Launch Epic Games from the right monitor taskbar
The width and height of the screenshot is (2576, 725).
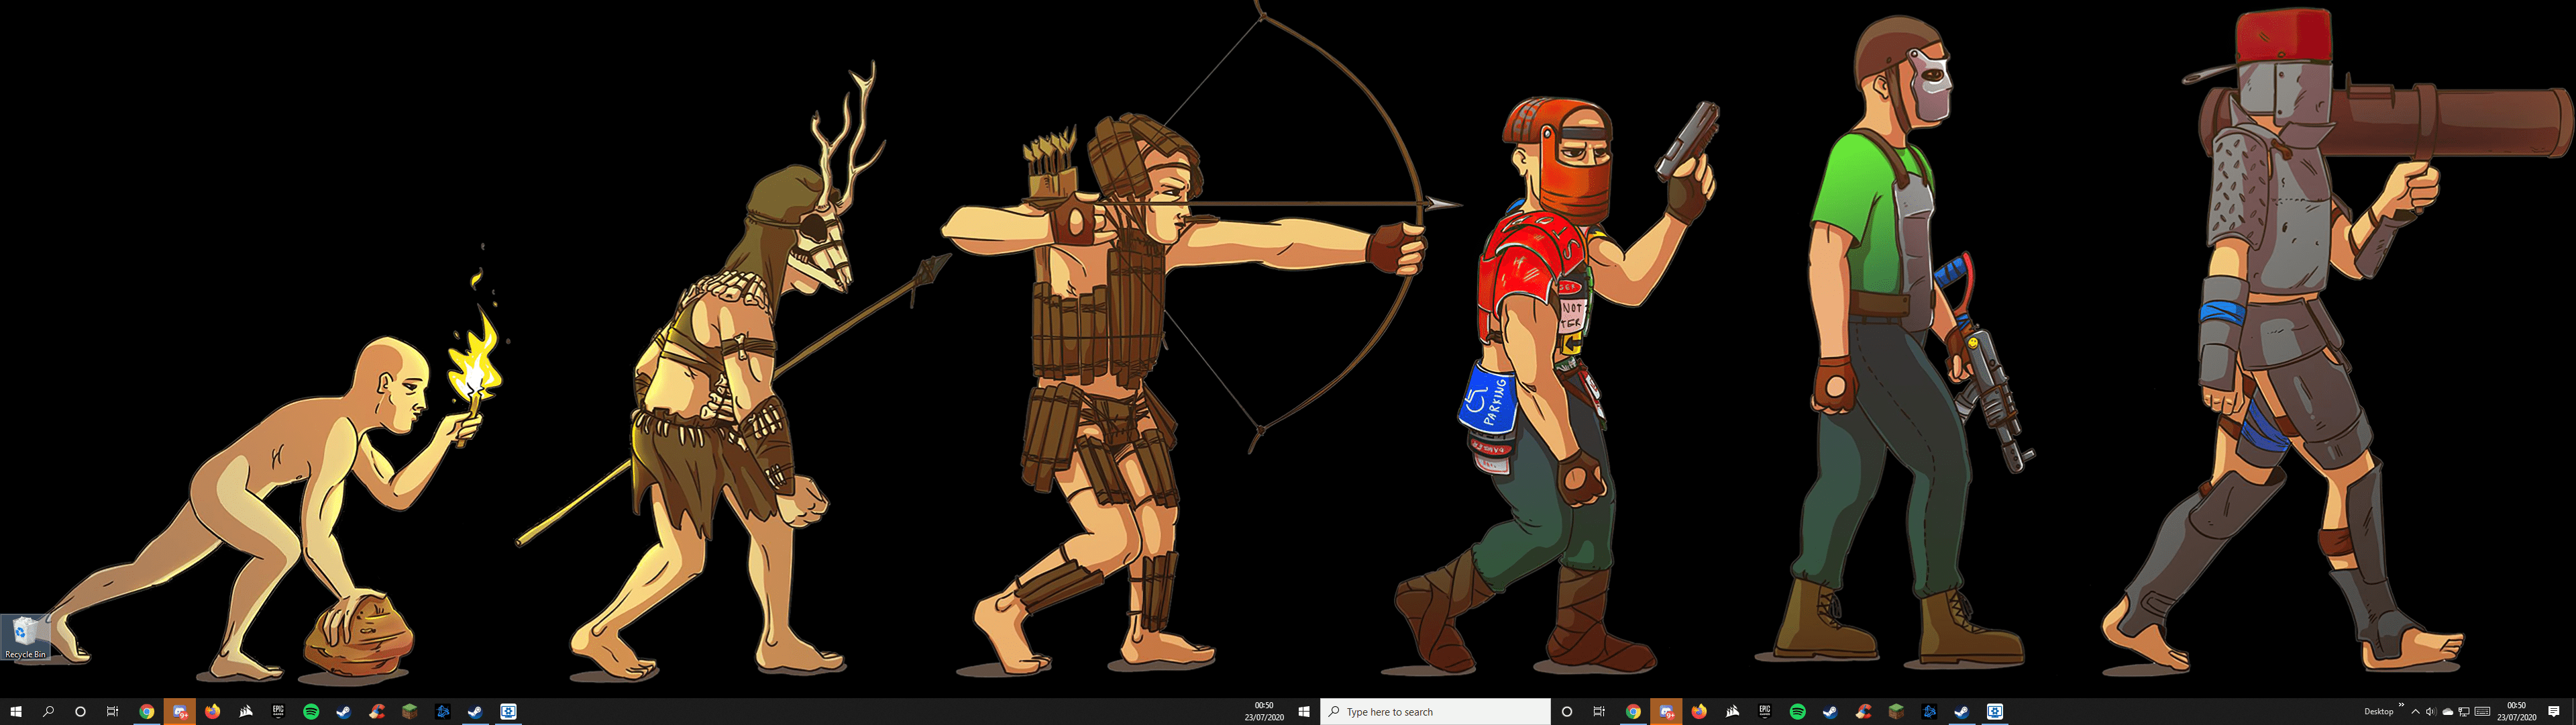click(1764, 711)
